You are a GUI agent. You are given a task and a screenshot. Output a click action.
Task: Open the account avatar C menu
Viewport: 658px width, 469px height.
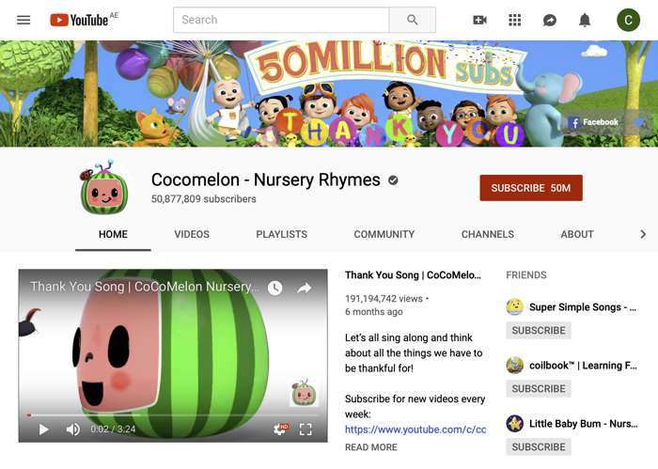point(628,20)
